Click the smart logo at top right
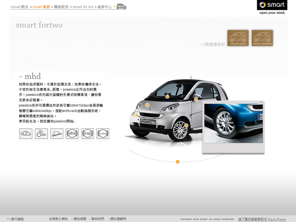 (272, 5)
